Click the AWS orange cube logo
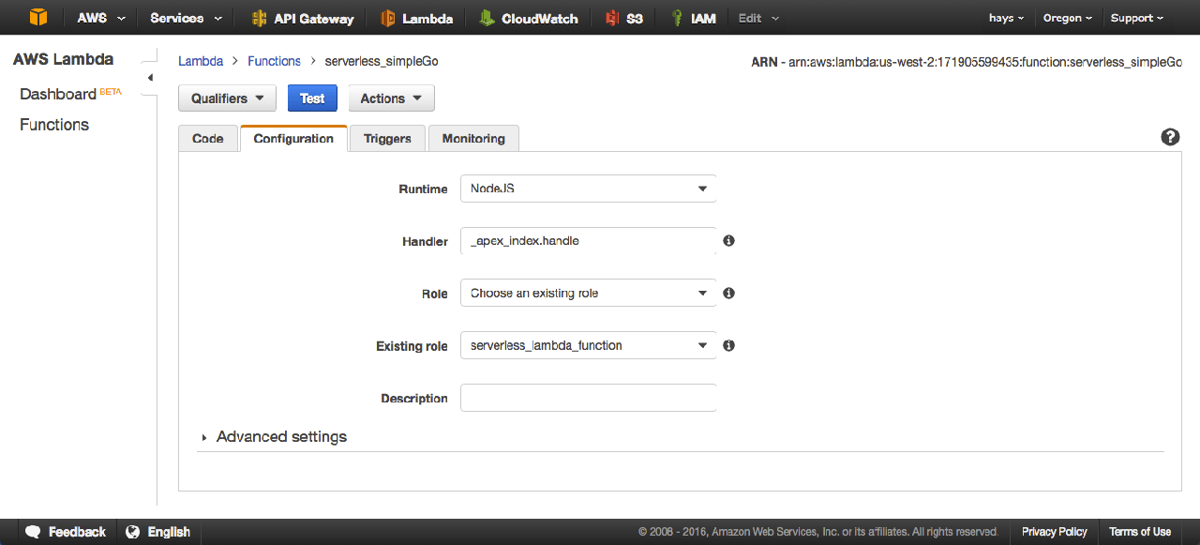Viewport: 1200px width, 545px height. [x=37, y=18]
